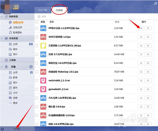Tick the weixindeb_1.1-8.rar checkbox
Screen dimensions: 158x131
37,80
